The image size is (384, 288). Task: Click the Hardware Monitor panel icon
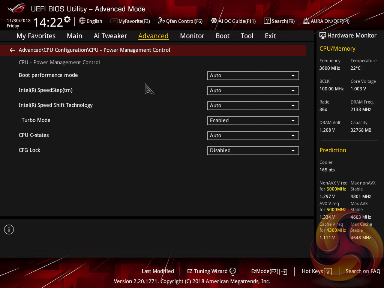coord(323,35)
